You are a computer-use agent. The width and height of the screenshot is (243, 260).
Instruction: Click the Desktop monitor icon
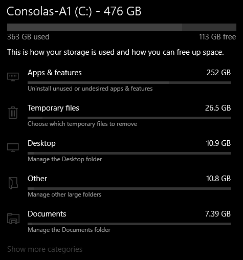(x=13, y=147)
